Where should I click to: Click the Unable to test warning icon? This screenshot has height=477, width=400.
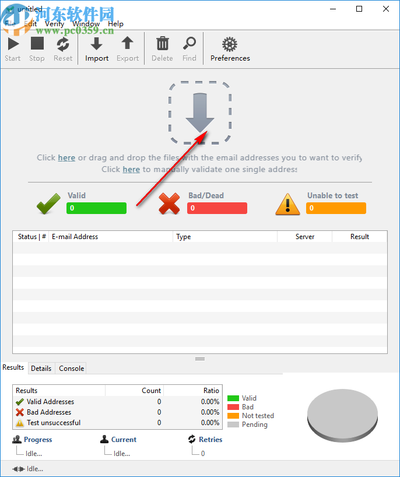click(x=288, y=205)
